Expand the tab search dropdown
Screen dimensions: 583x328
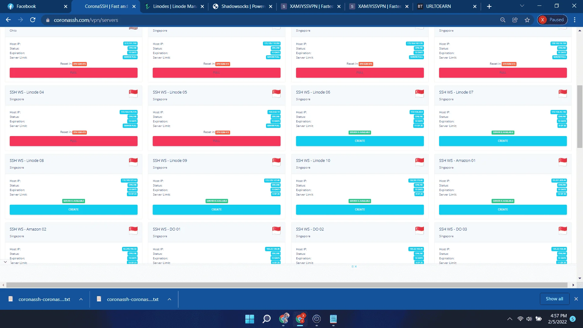pos(522,6)
